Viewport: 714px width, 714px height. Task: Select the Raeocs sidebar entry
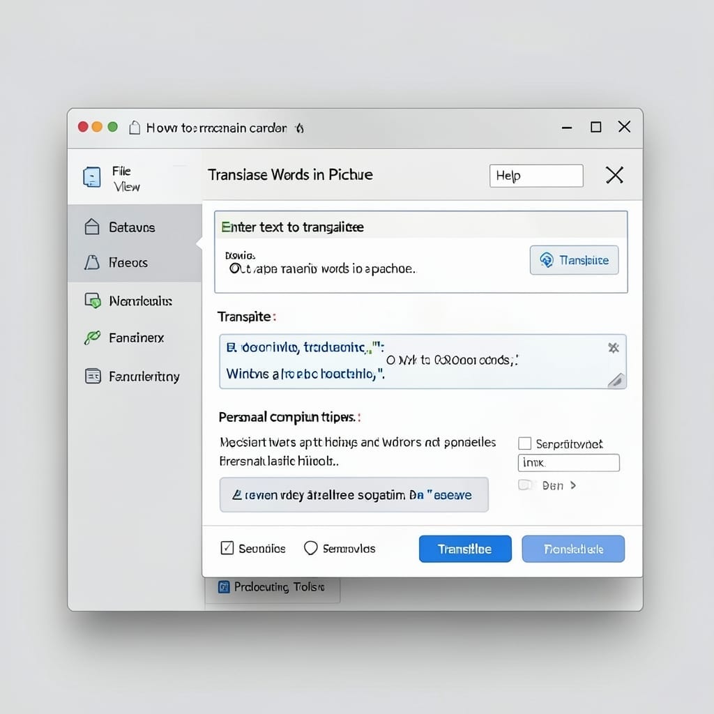click(135, 262)
